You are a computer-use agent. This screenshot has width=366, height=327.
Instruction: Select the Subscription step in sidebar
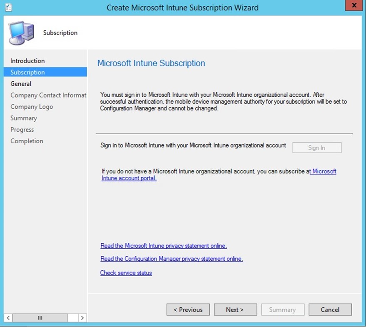[45, 72]
